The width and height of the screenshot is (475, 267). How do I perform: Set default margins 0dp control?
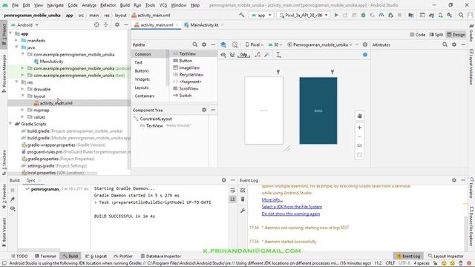click(243, 55)
